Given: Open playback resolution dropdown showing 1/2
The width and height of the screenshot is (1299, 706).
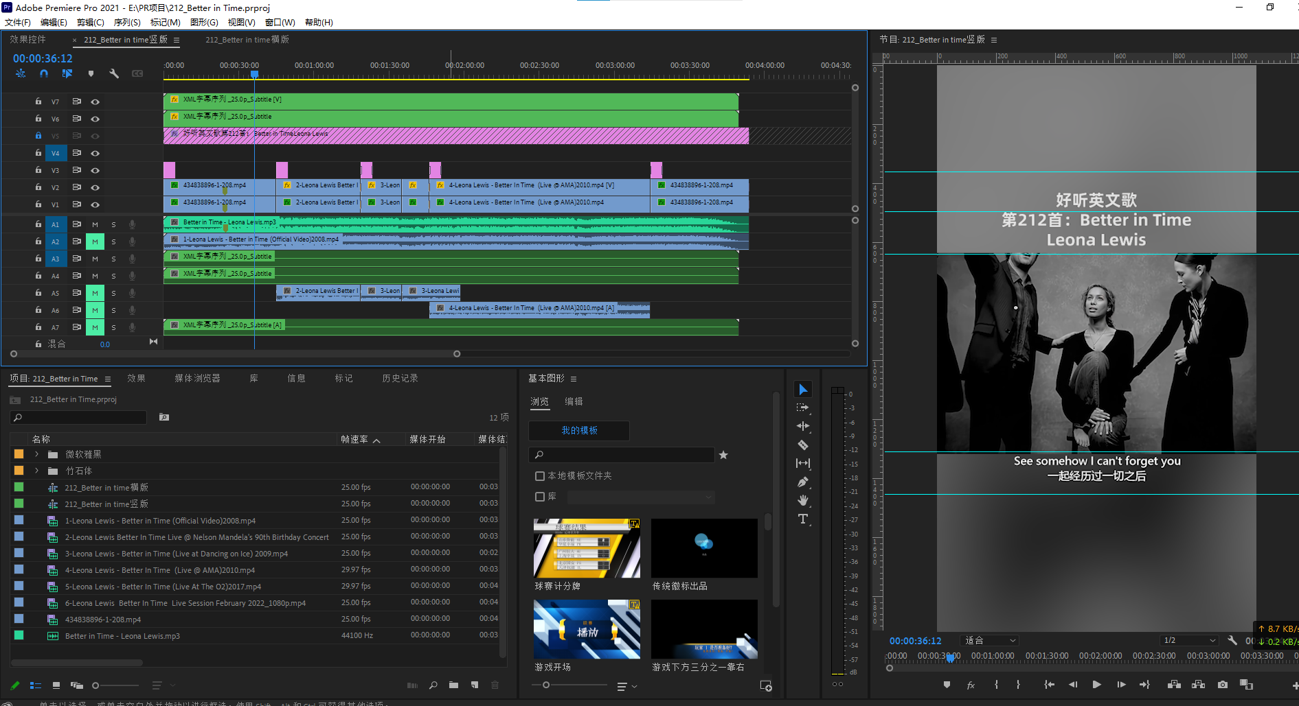Looking at the screenshot, I should pos(1189,640).
